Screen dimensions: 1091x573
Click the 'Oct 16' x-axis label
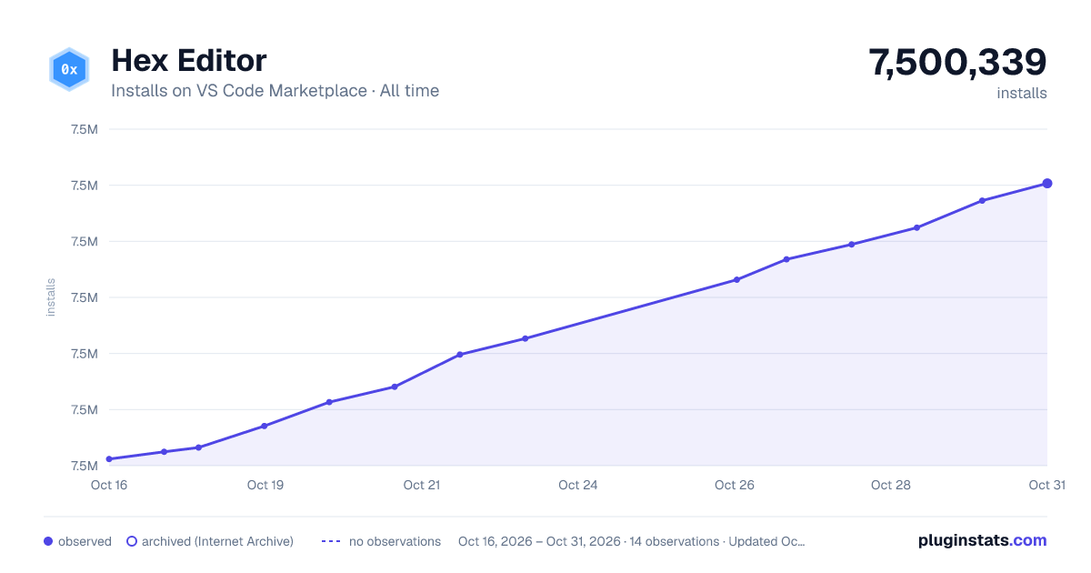pos(109,485)
